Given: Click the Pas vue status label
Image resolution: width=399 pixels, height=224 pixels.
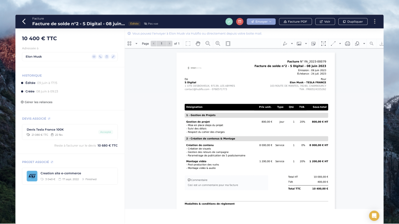Looking at the screenshot, I should tap(151, 23).
